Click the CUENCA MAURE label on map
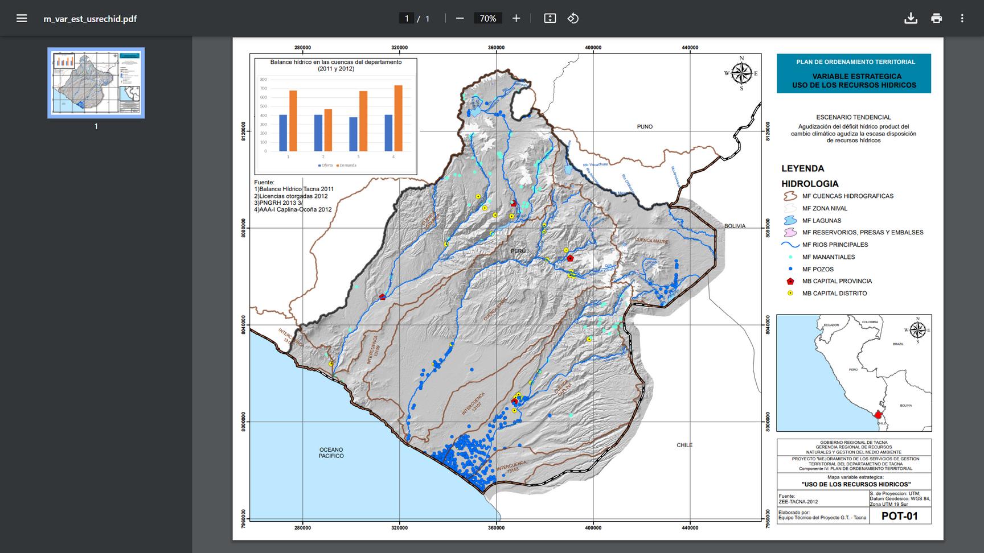The image size is (984, 553). [651, 241]
